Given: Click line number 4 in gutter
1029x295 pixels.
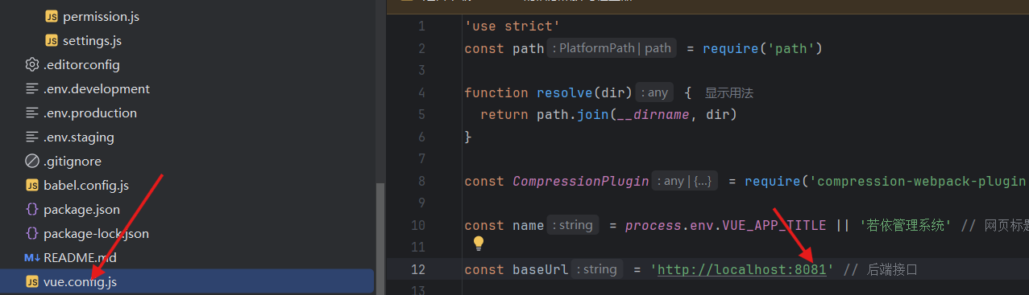Looking at the screenshot, I should tap(421, 92).
